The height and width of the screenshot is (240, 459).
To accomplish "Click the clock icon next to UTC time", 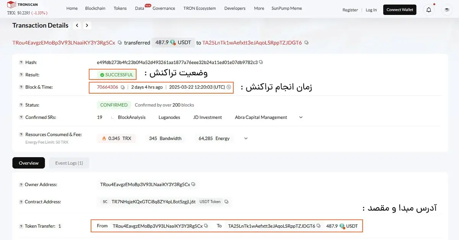I will tap(229, 87).
